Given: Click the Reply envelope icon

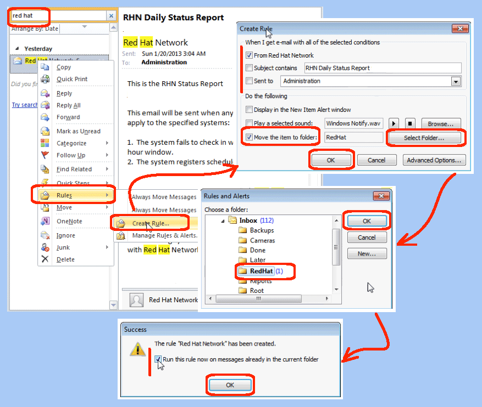Looking at the screenshot, I should tap(45, 93).
